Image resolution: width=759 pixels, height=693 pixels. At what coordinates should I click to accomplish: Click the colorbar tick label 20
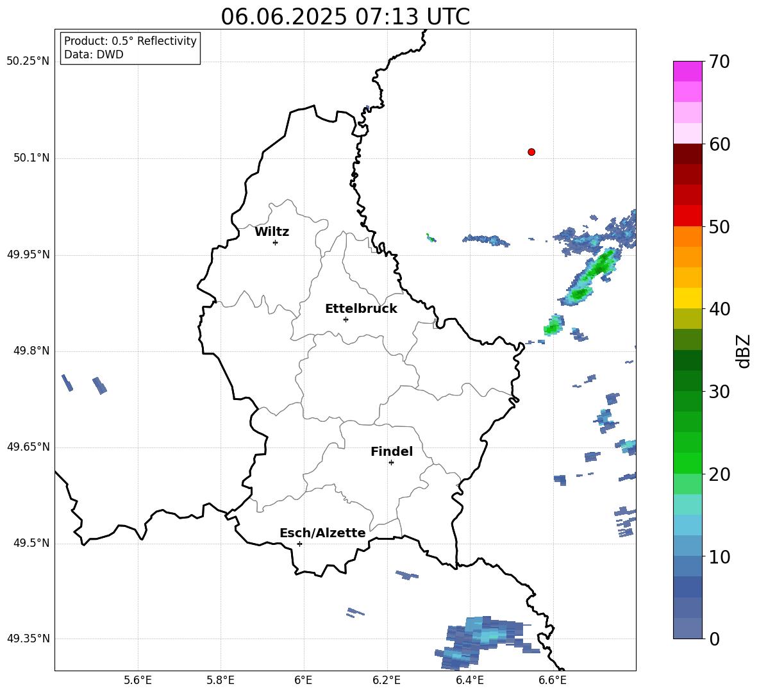(719, 475)
